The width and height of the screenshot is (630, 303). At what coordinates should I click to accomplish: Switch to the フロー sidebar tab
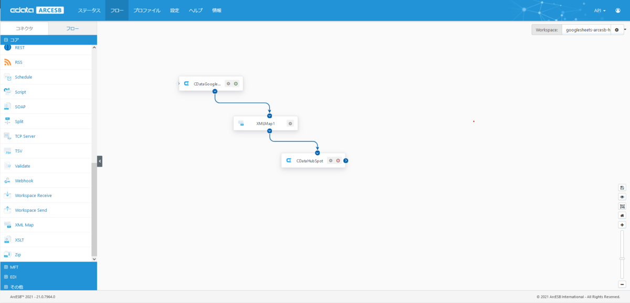[72, 28]
